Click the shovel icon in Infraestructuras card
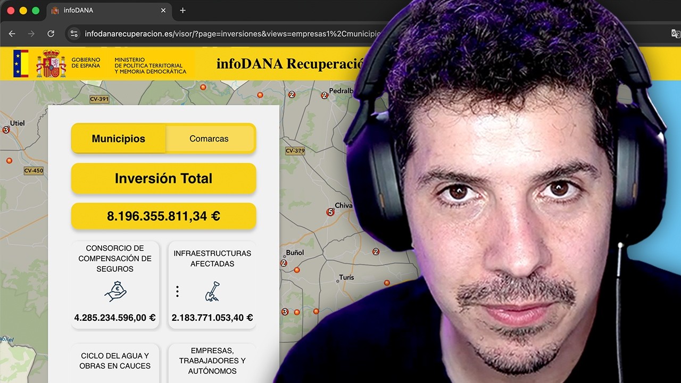Screen dimensions: 681x383 pyautogui.click(x=212, y=291)
